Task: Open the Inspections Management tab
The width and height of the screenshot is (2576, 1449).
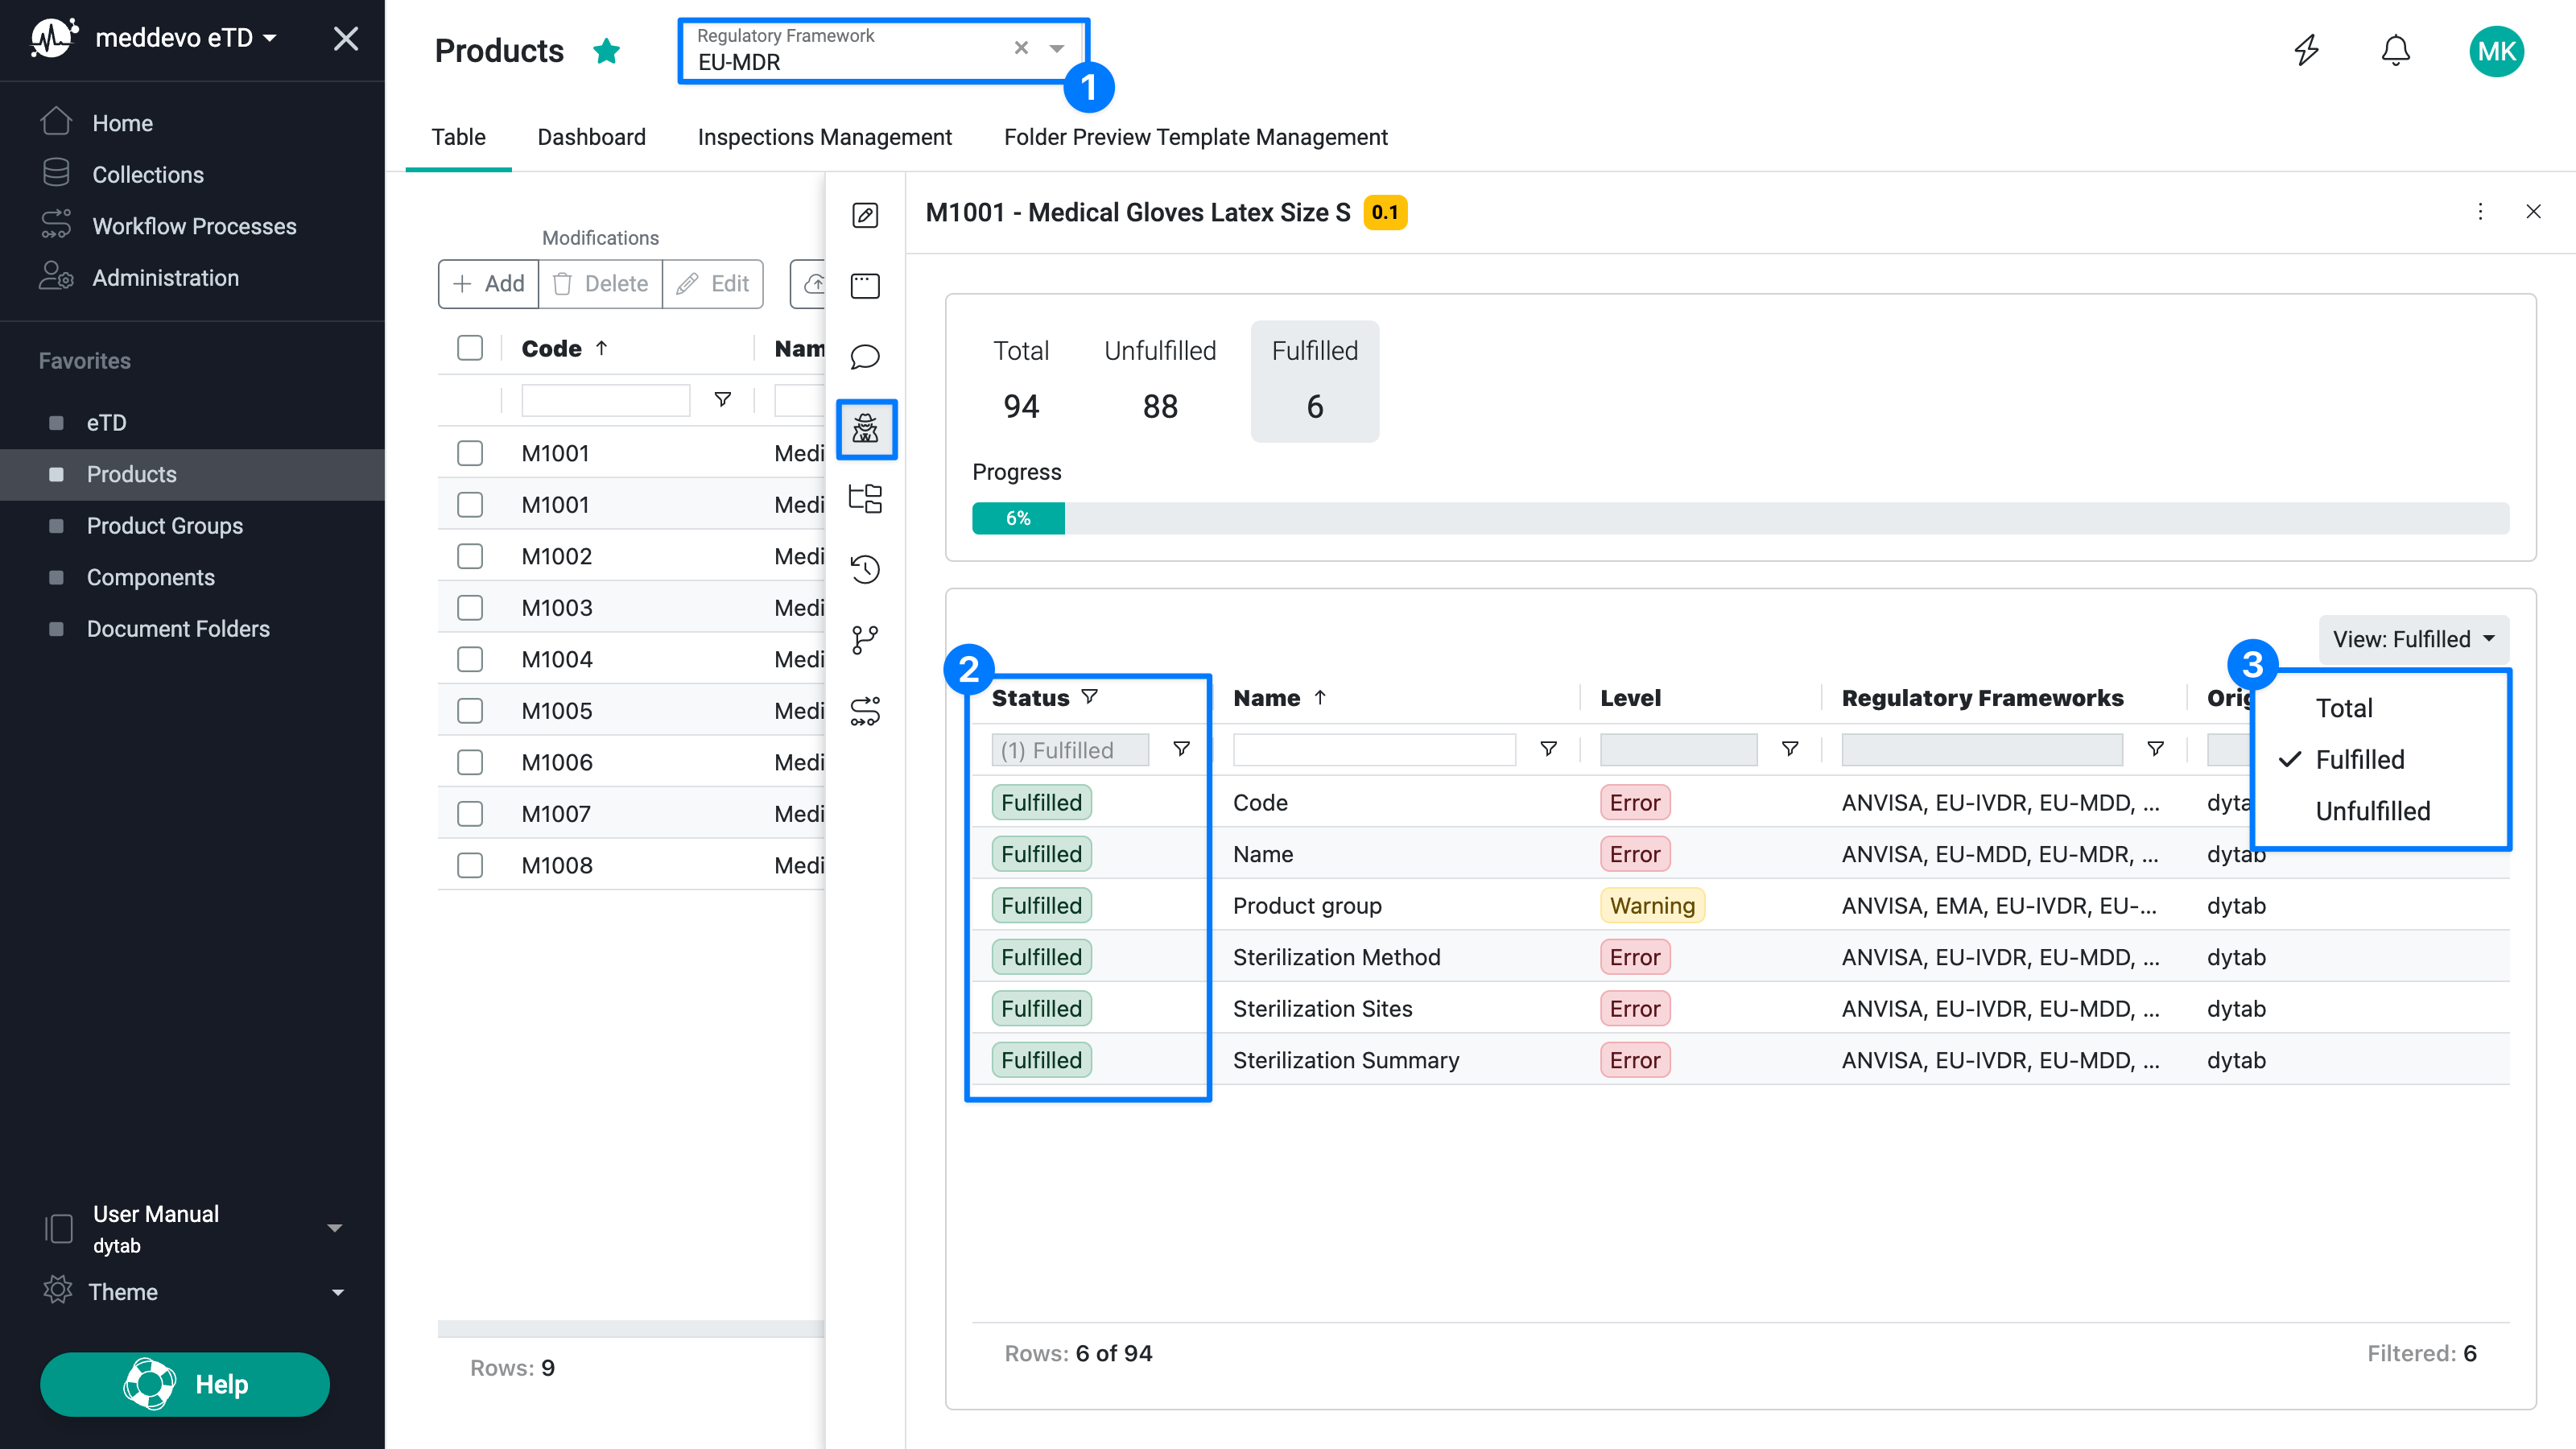Action: click(825, 137)
